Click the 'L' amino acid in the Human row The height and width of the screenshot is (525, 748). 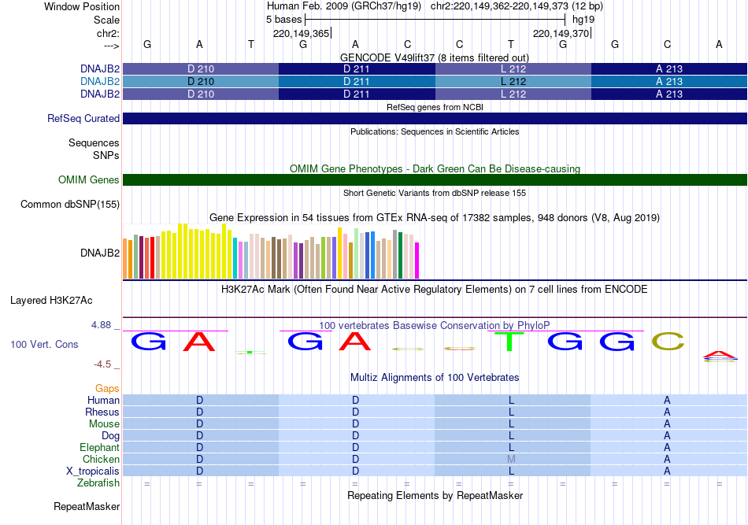click(x=511, y=400)
